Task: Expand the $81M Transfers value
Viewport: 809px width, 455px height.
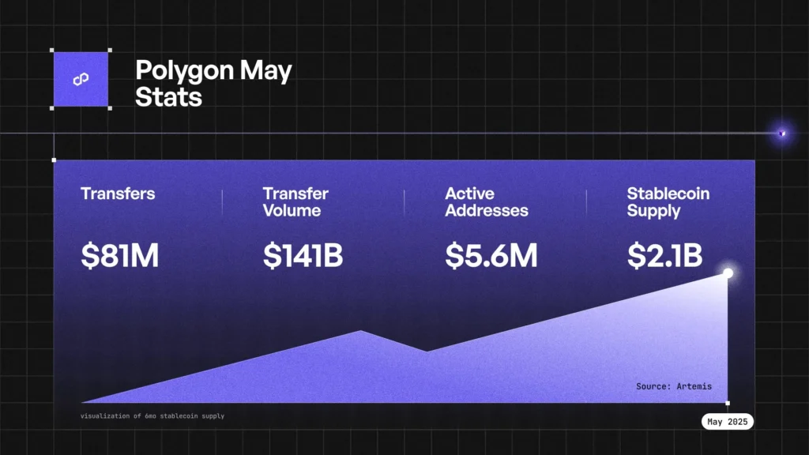Action: click(119, 255)
